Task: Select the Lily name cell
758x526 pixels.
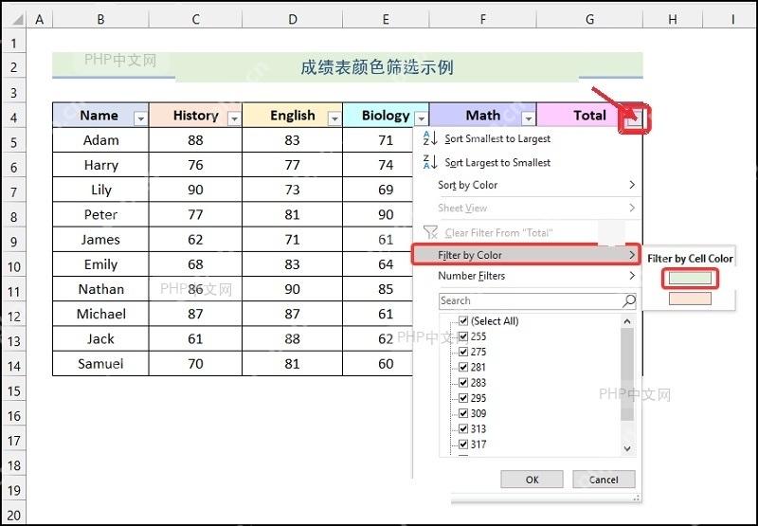Action: 100,190
